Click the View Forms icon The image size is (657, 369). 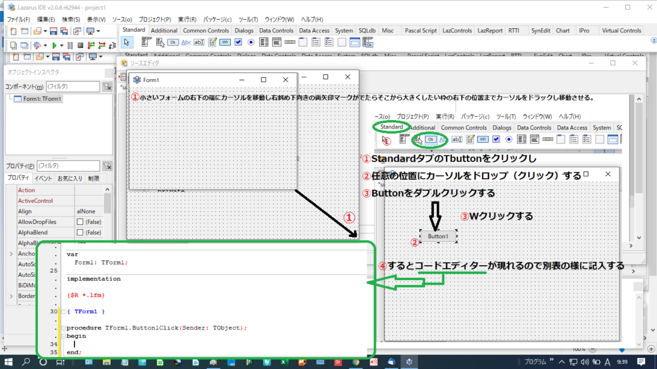pyautogui.click(x=24, y=45)
